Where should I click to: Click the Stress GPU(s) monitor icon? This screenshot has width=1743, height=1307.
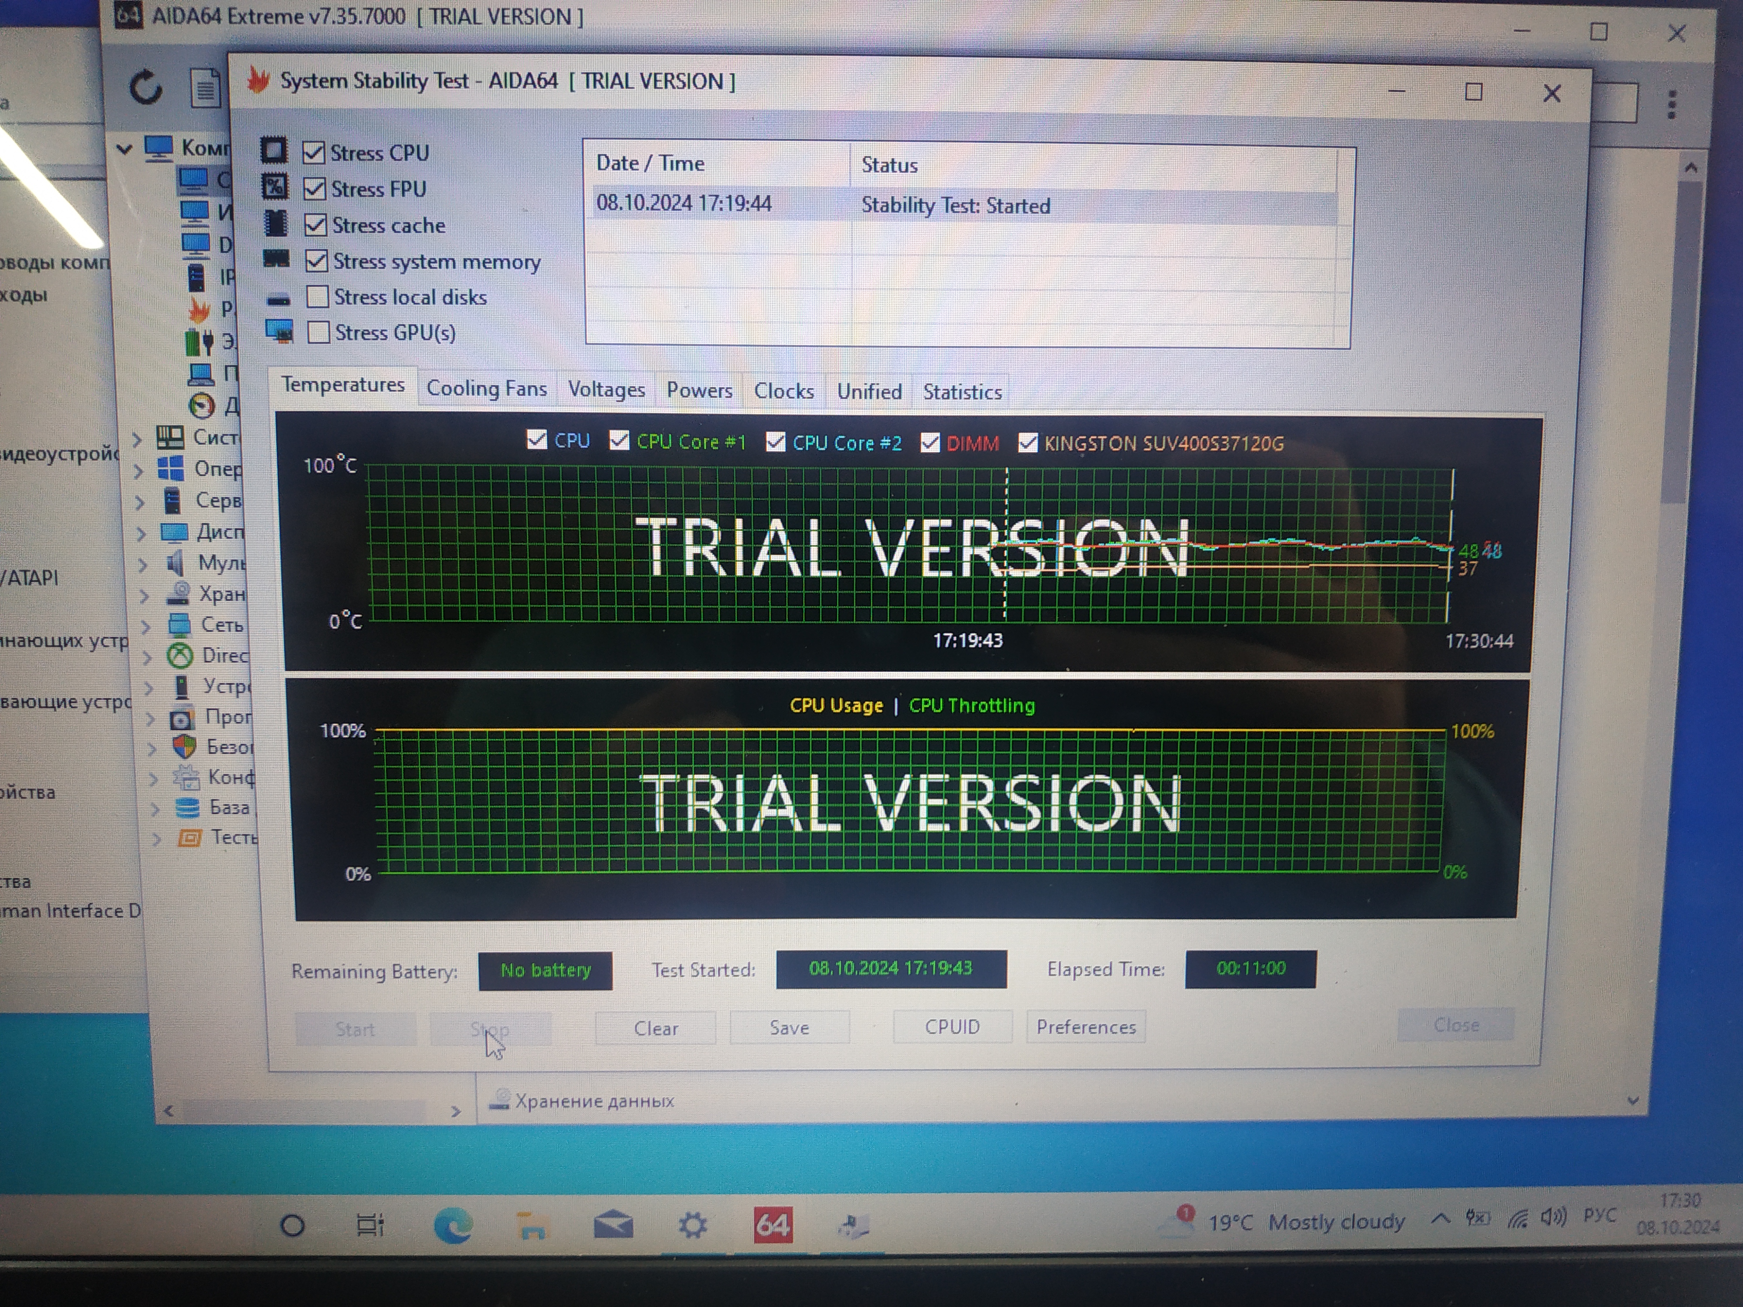coord(280,332)
